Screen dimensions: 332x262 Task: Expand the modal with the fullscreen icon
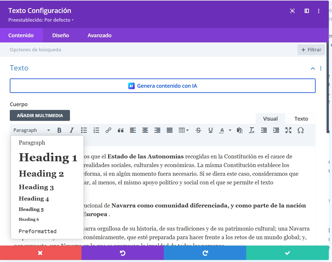(292, 11)
